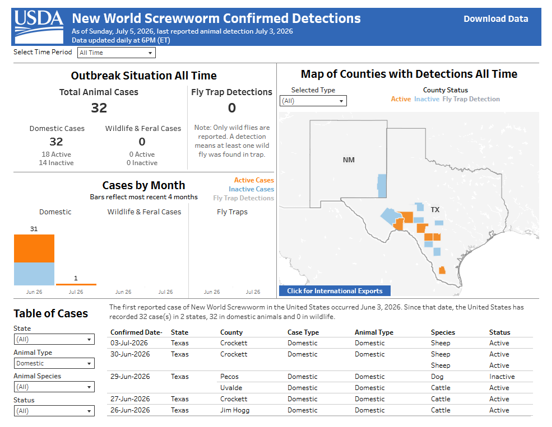Select the 29-Jun-2026 date cell
552x427 pixels.
130,377
